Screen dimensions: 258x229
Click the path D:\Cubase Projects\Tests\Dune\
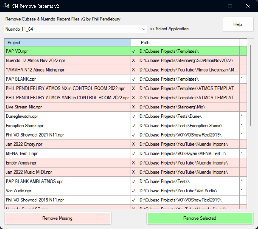click(x=170, y=116)
